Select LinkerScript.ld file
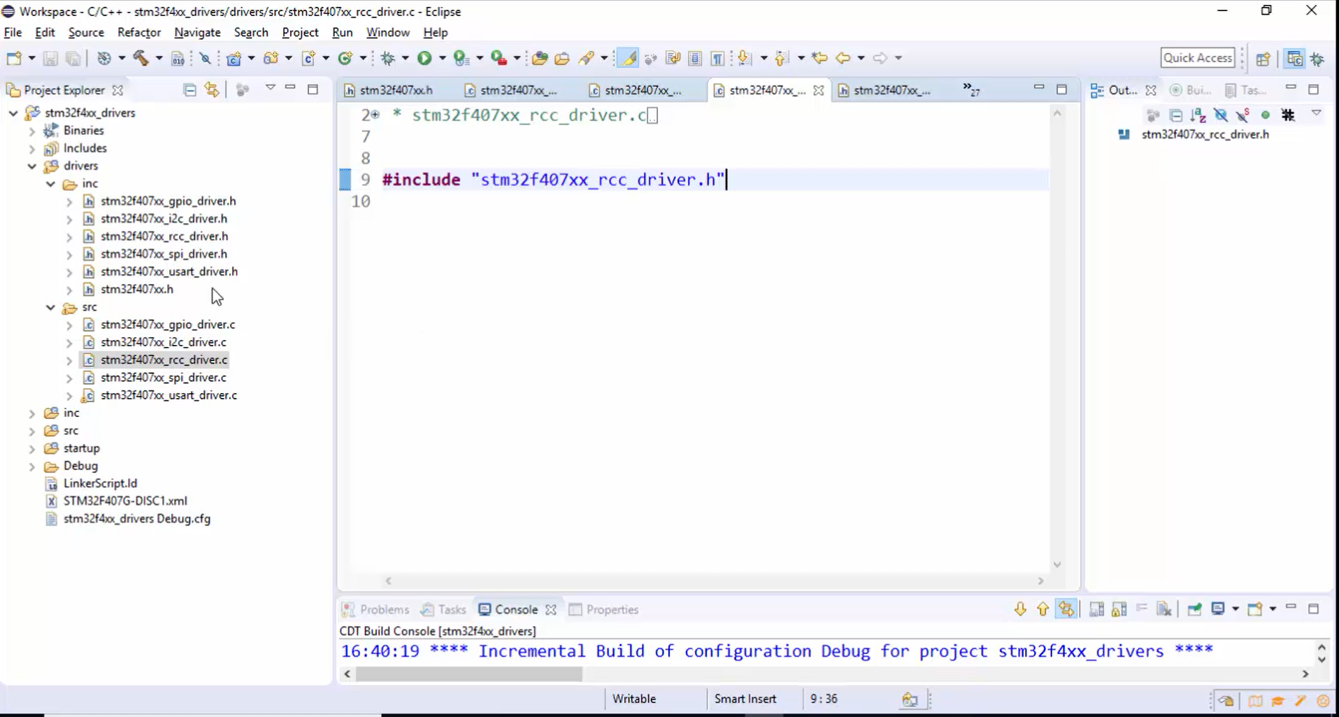 (100, 483)
